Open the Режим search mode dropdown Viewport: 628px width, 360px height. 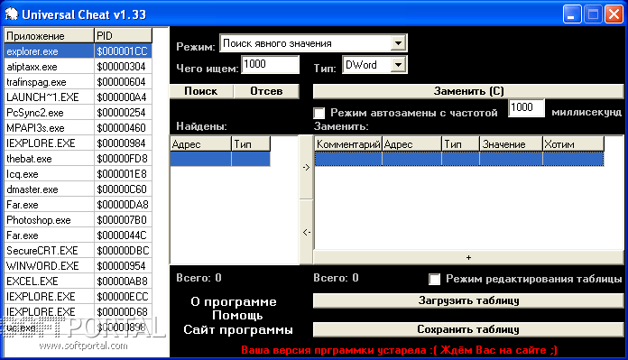(398, 42)
